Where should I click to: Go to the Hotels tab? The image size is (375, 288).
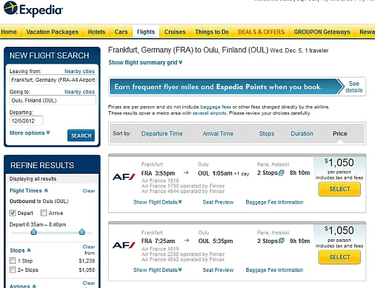pos(96,32)
